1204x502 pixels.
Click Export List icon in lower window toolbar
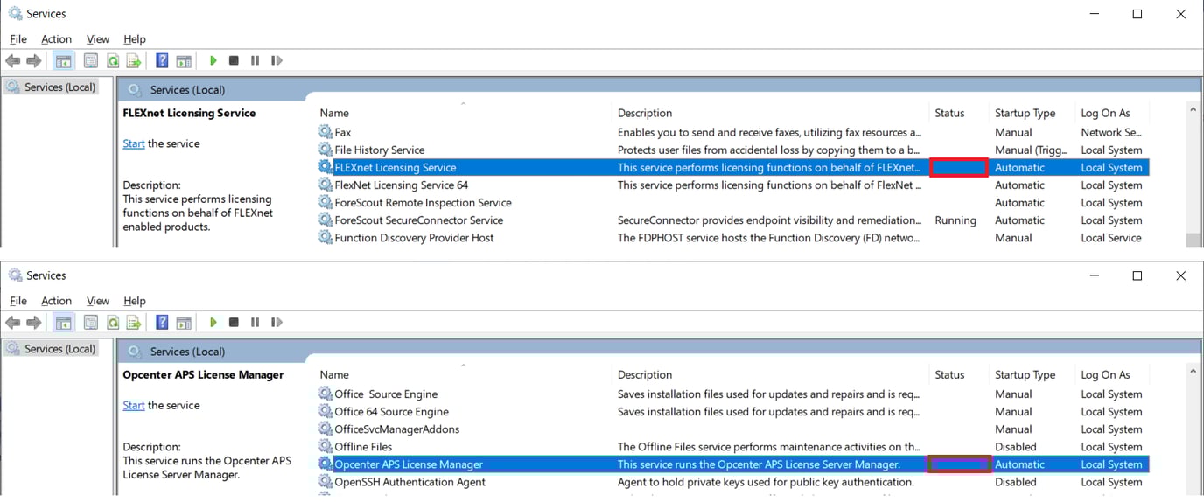pos(134,322)
